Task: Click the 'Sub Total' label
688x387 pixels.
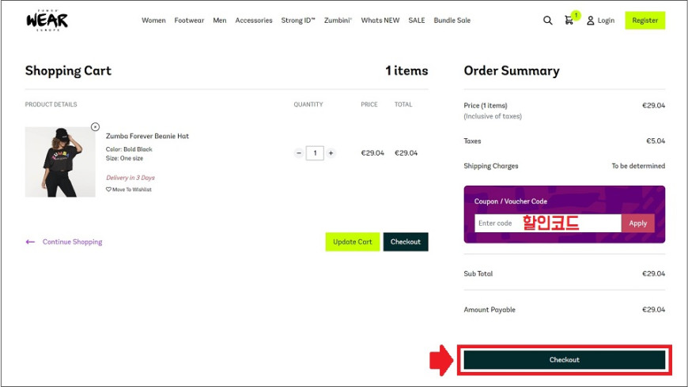Action: [478, 273]
